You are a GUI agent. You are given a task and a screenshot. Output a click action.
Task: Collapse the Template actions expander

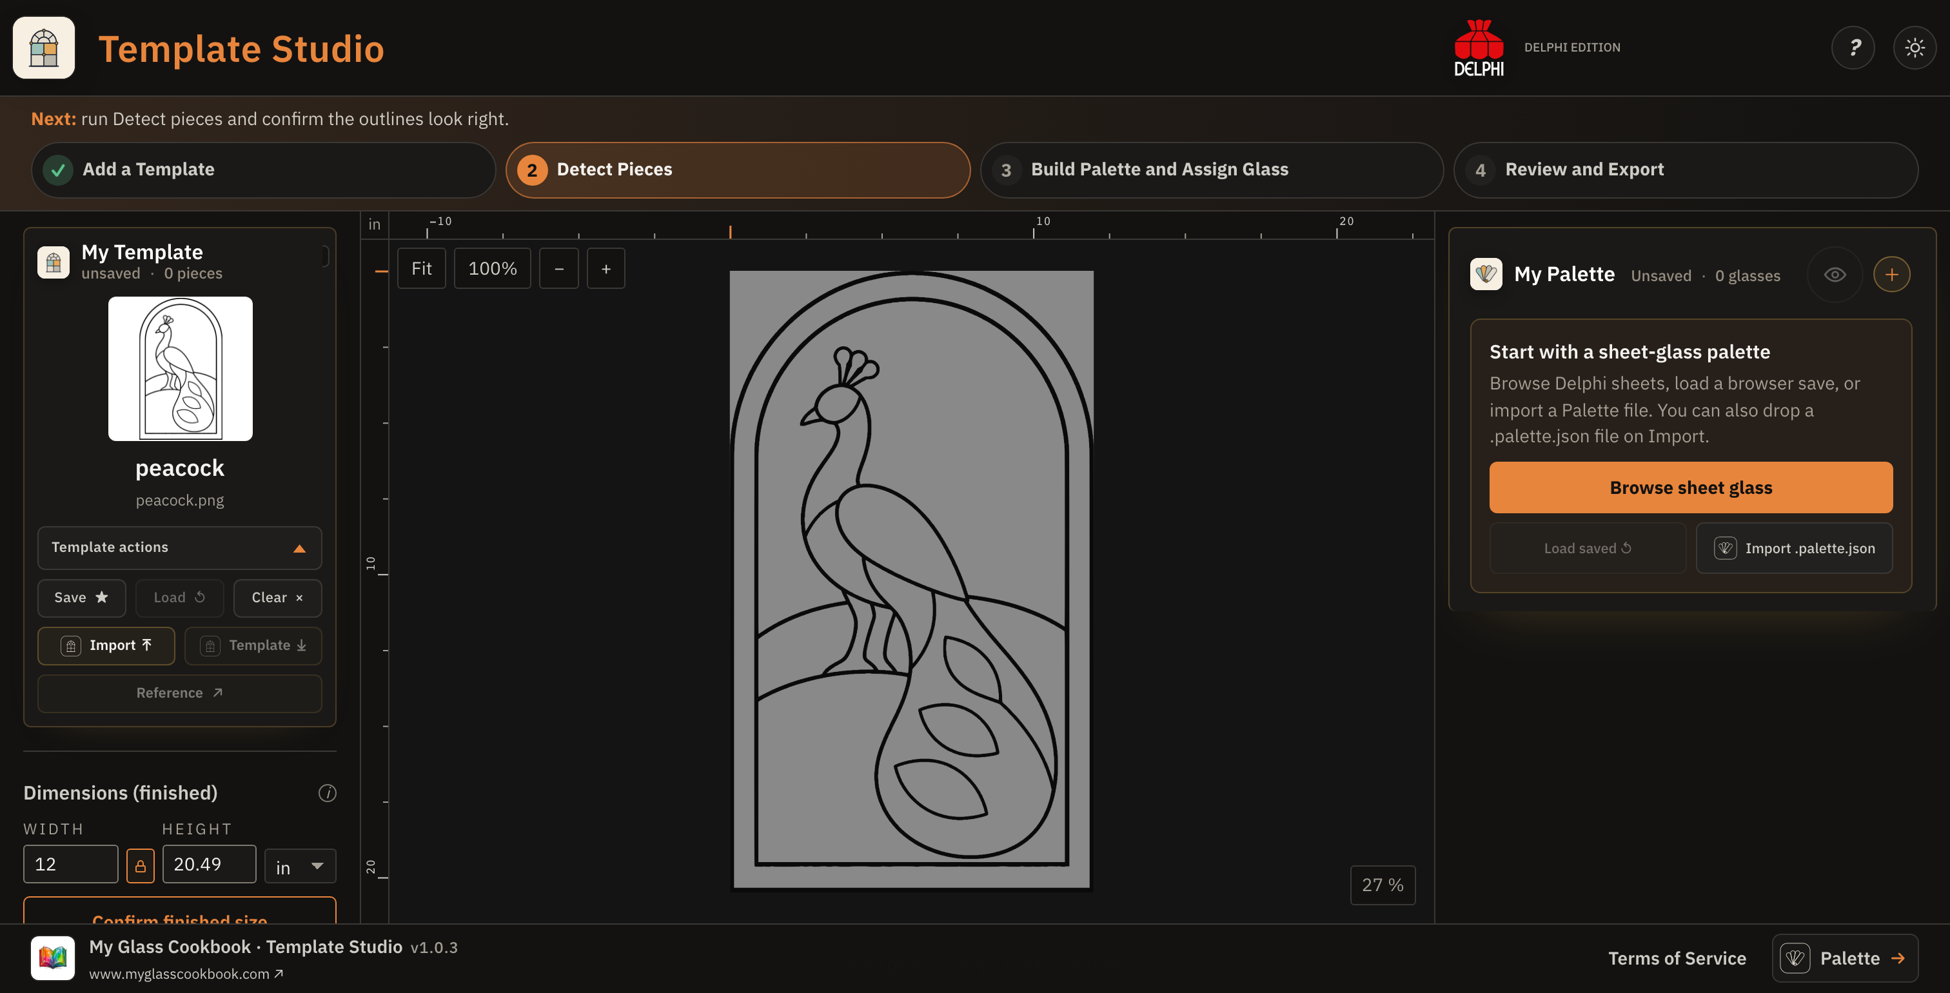[x=179, y=547]
